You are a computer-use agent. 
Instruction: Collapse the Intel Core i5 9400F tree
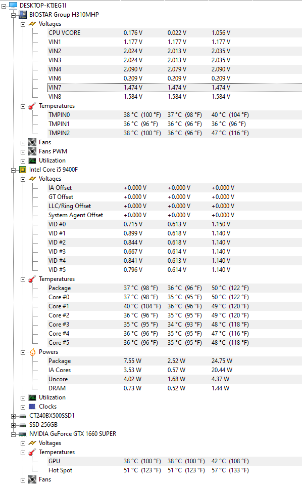click(13, 170)
